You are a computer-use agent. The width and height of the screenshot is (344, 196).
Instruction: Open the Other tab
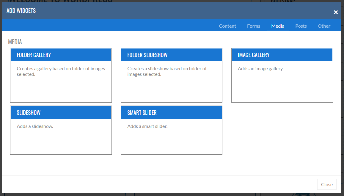click(x=324, y=26)
